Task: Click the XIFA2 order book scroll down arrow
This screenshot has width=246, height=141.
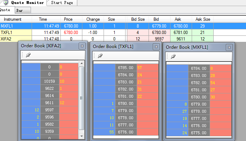Action: [82, 136]
